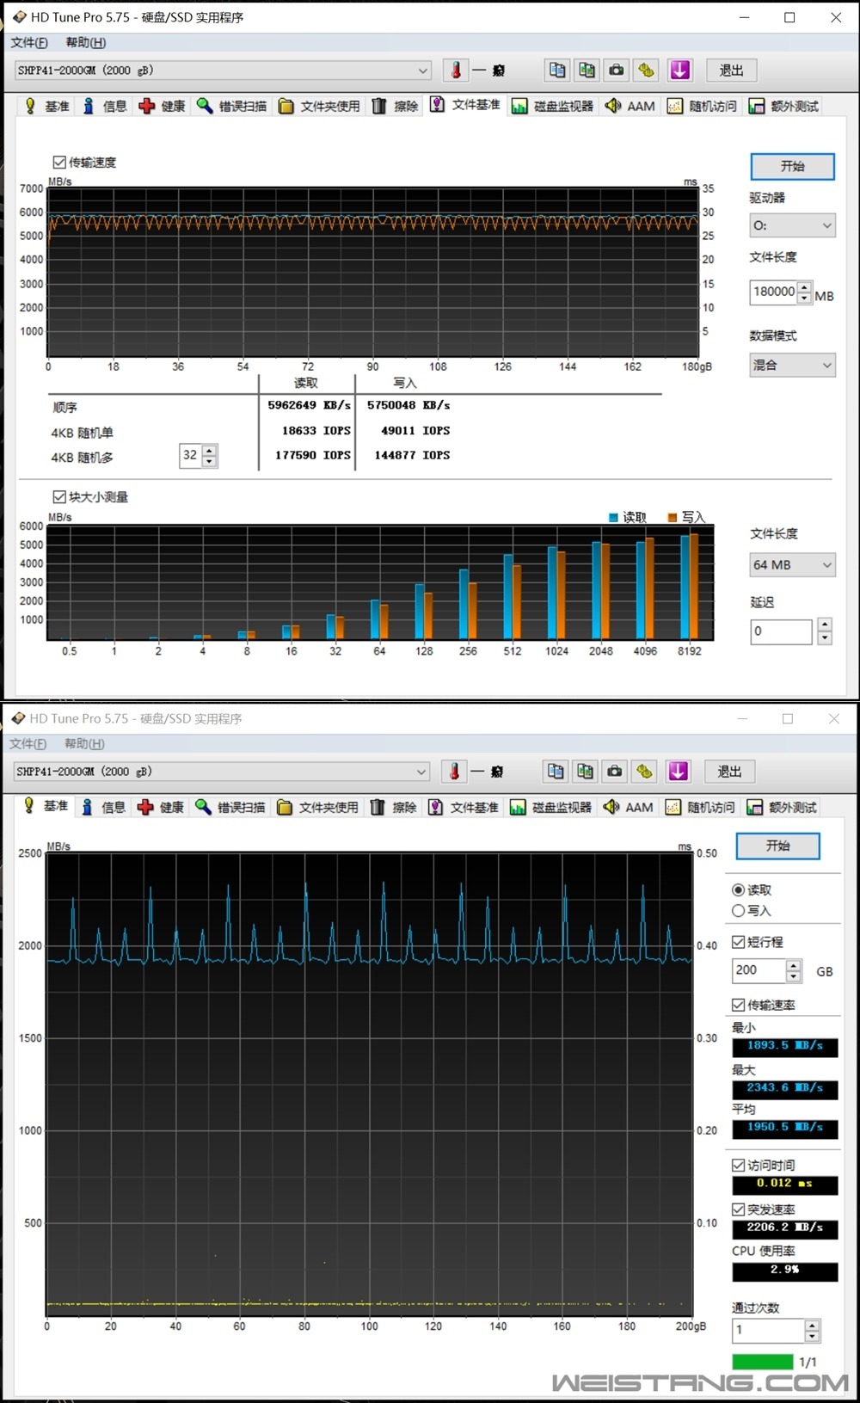
Task: Open 额外测试 tab in lower benchmark window
Action: 782,807
